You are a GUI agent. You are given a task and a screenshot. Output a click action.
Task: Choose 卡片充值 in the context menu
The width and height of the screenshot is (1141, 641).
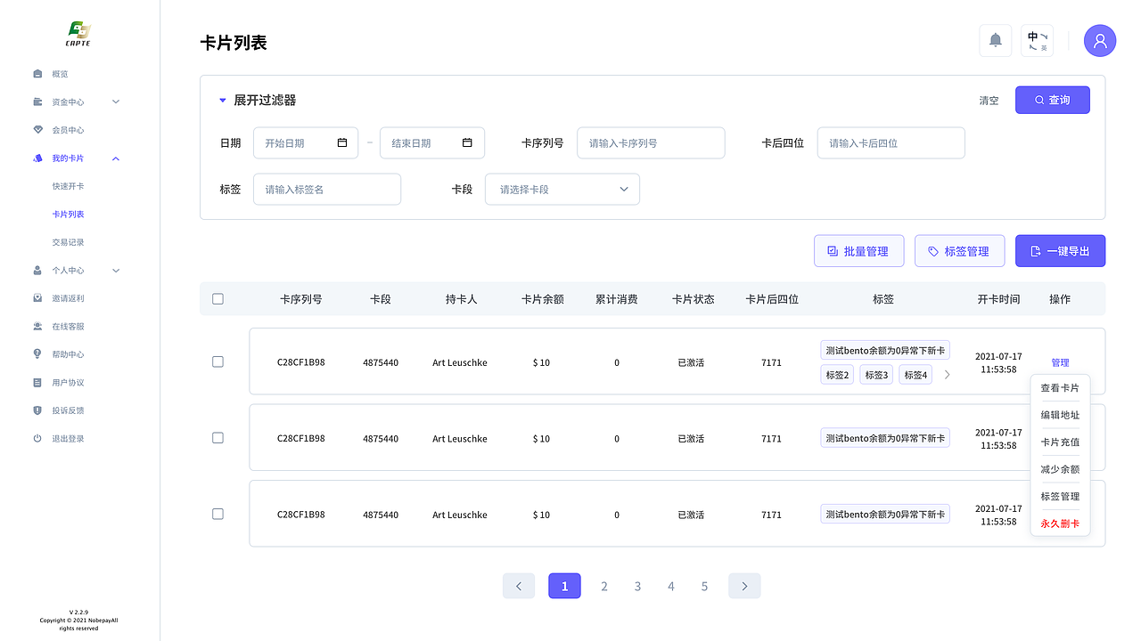click(x=1059, y=442)
